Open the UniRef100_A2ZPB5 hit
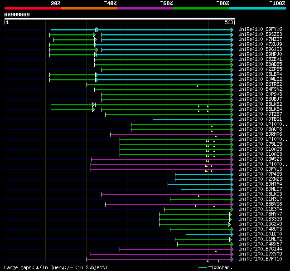Viewport: 290px width, 271px height. 260,69
